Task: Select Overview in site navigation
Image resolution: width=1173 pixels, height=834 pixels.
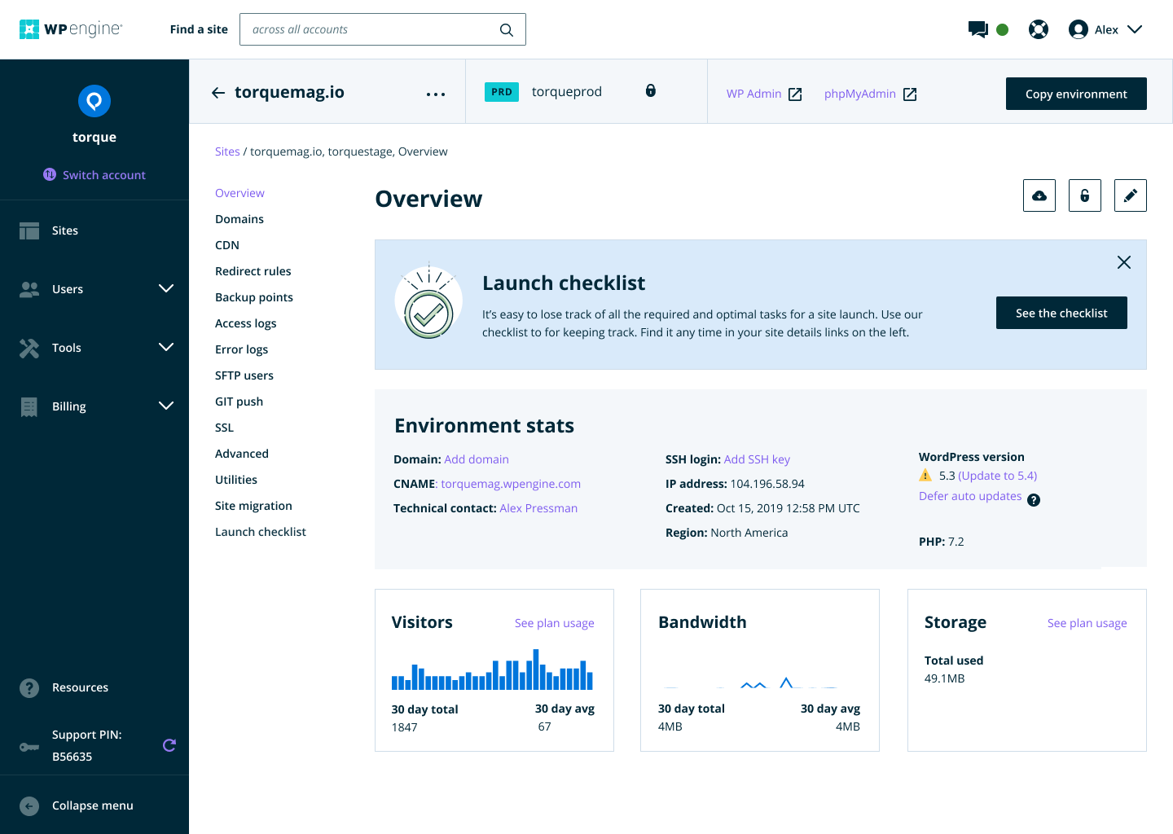Action: point(239,193)
